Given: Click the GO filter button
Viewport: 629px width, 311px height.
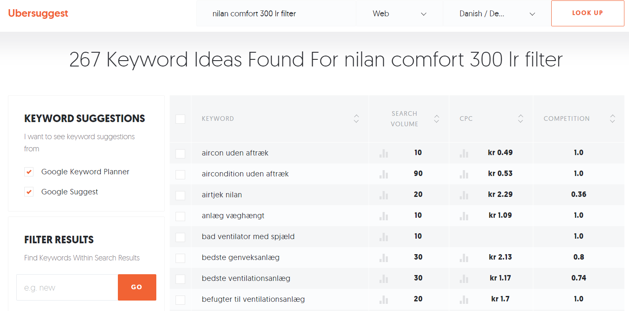Looking at the screenshot, I should click(137, 287).
